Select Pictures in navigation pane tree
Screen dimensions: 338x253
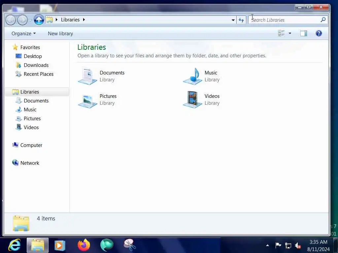tap(32, 119)
